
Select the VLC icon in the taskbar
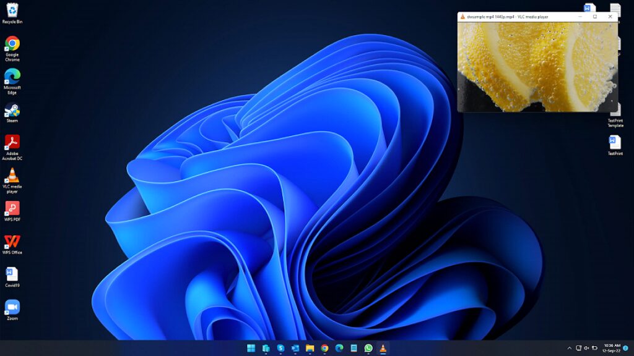click(382, 349)
